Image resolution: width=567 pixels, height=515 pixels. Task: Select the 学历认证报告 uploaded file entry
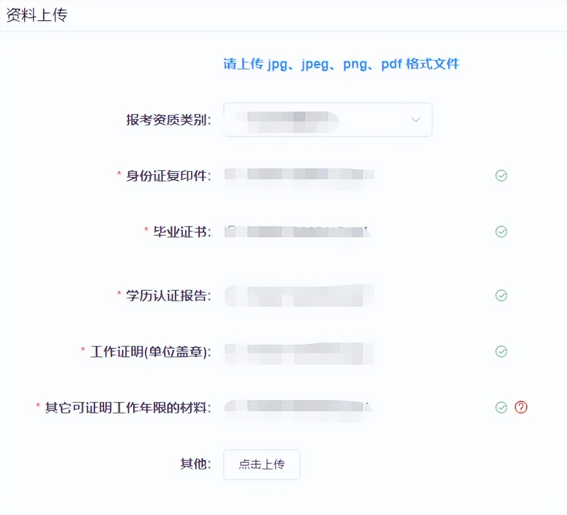point(298,296)
